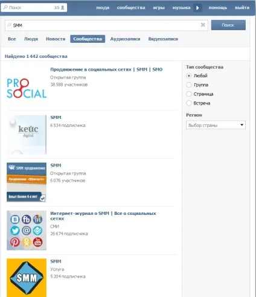Go to музыка in the top navigation
The width and height of the screenshot is (256, 297).
[x=181, y=8]
